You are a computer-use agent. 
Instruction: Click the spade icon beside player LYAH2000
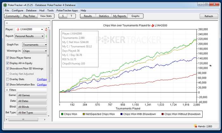(x=18, y=29)
